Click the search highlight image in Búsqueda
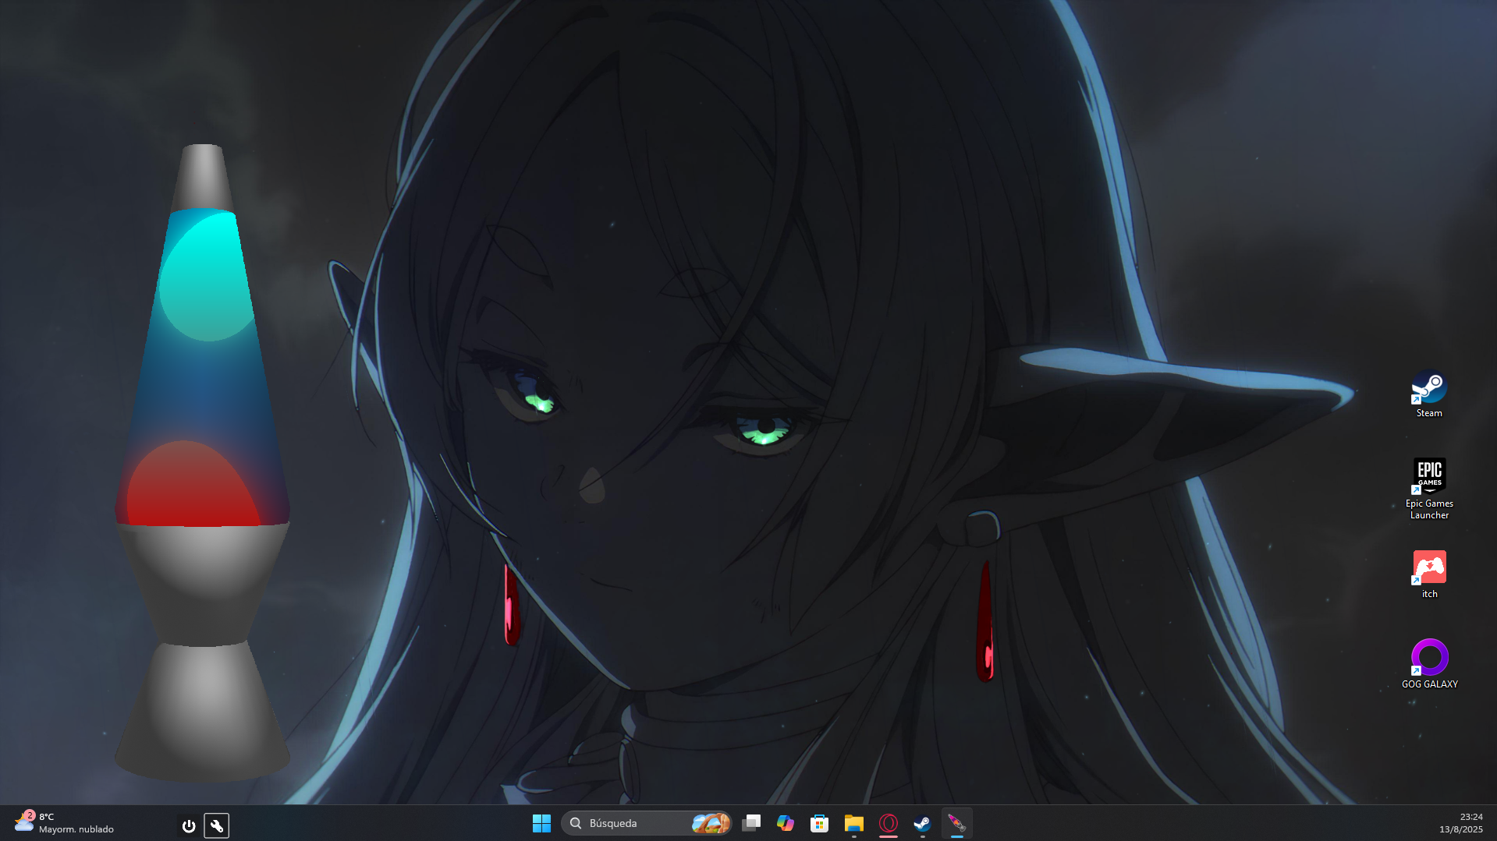This screenshot has height=841, width=1497. click(711, 823)
